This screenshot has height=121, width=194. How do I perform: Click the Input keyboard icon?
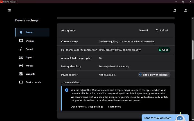[x=21, y=57]
